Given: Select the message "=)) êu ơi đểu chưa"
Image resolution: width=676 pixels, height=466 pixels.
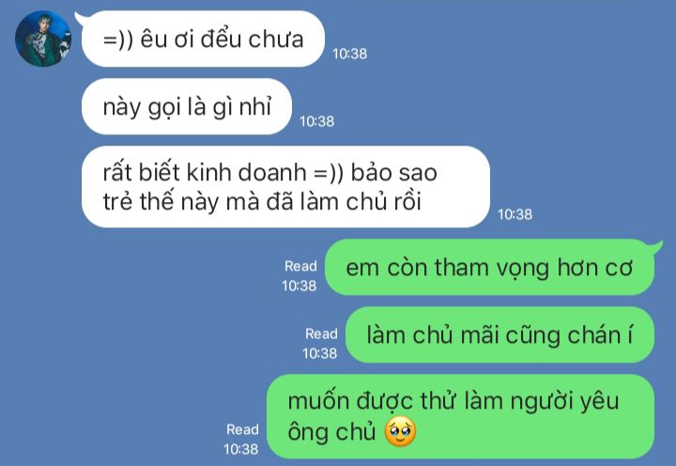Looking at the screenshot, I should click(x=203, y=39).
